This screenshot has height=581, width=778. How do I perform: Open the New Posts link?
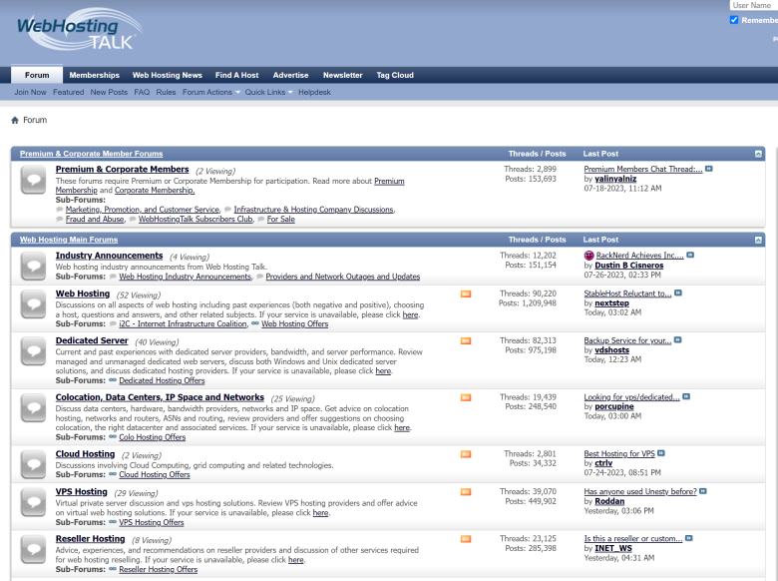point(109,93)
